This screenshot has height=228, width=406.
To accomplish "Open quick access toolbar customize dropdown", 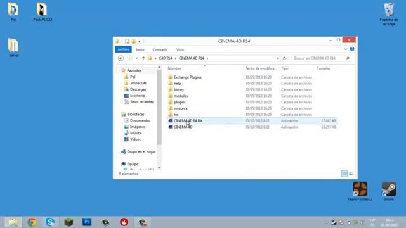I will tap(140, 42).
